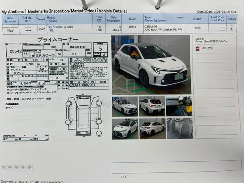This screenshot has width=244, height=183.
Task: Select the year value 2024
Action: pyautogui.click(x=42, y=29)
